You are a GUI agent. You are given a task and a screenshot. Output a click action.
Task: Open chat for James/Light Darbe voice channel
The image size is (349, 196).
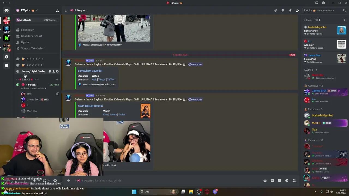[x=50, y=71]
